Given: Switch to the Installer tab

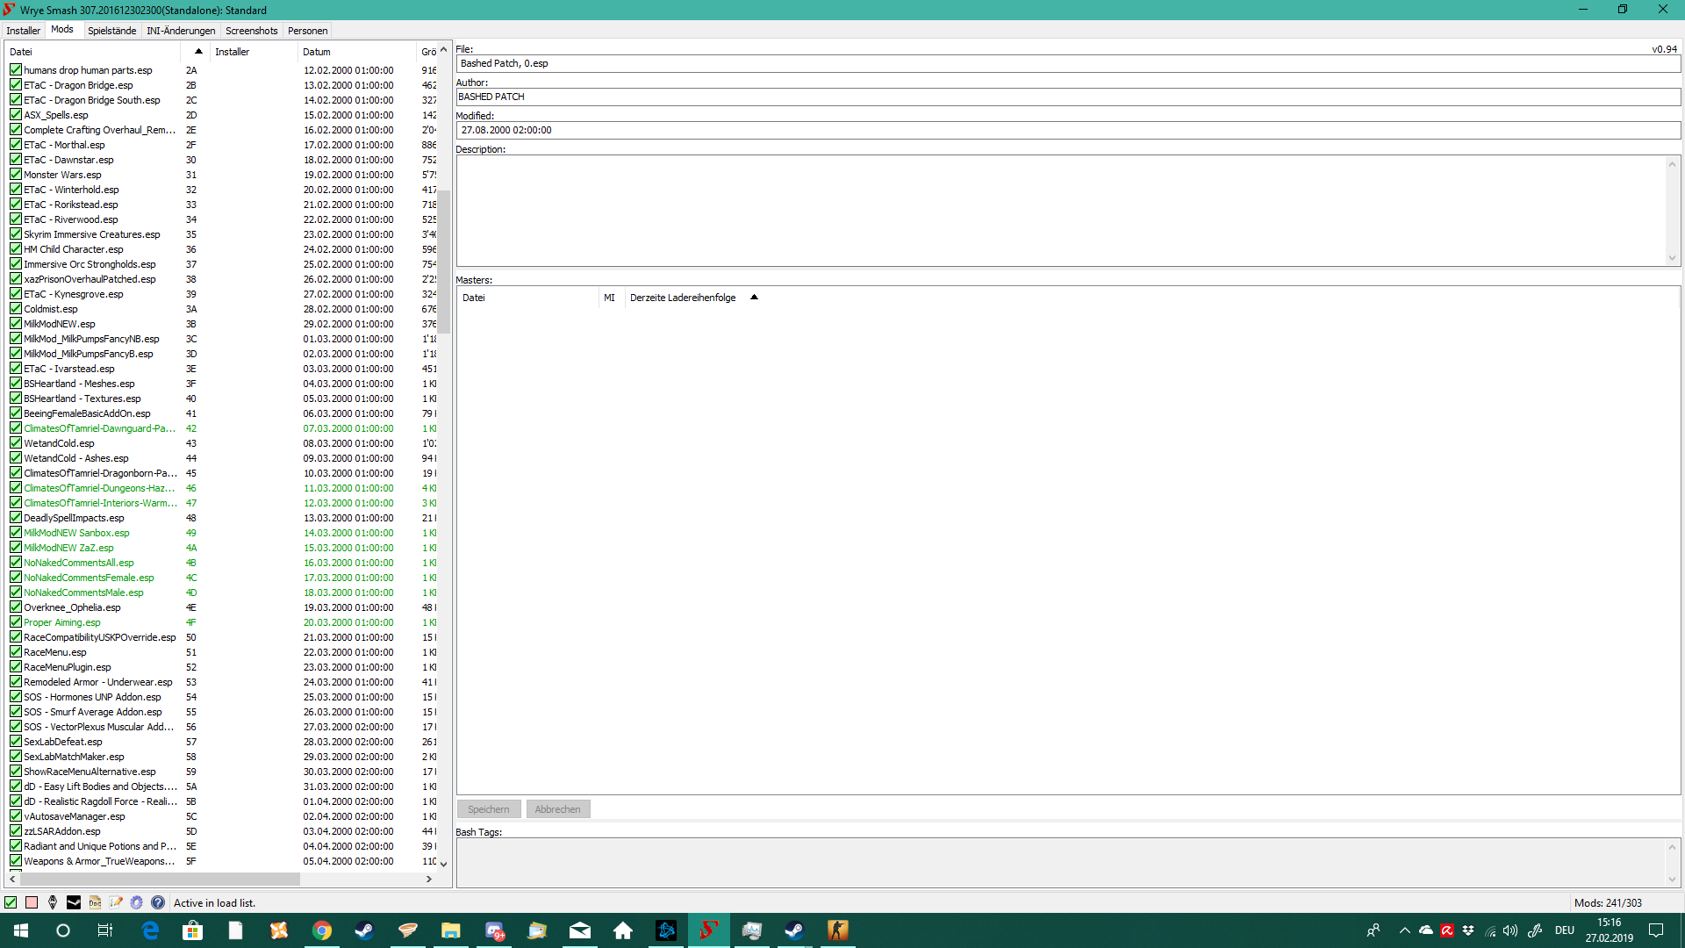Looking at the screenshot, I should coord(24,31).
